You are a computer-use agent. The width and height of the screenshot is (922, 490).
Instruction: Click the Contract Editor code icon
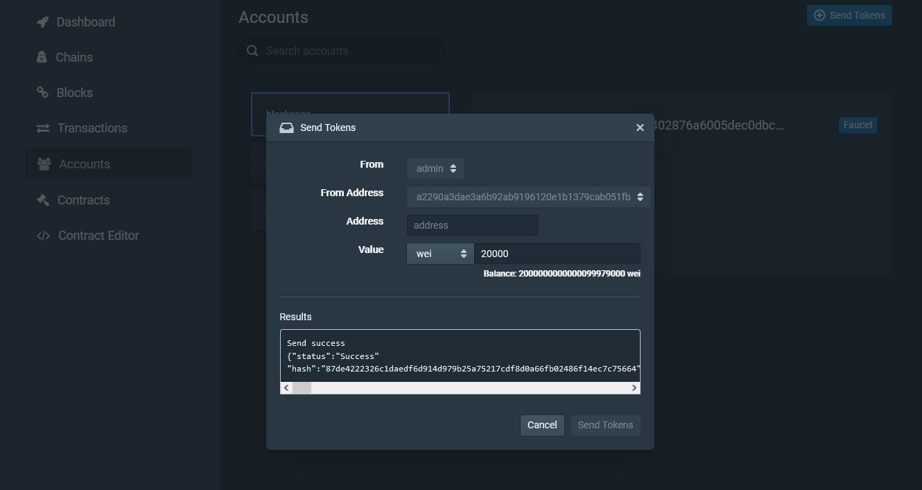[x=44, y=236]
